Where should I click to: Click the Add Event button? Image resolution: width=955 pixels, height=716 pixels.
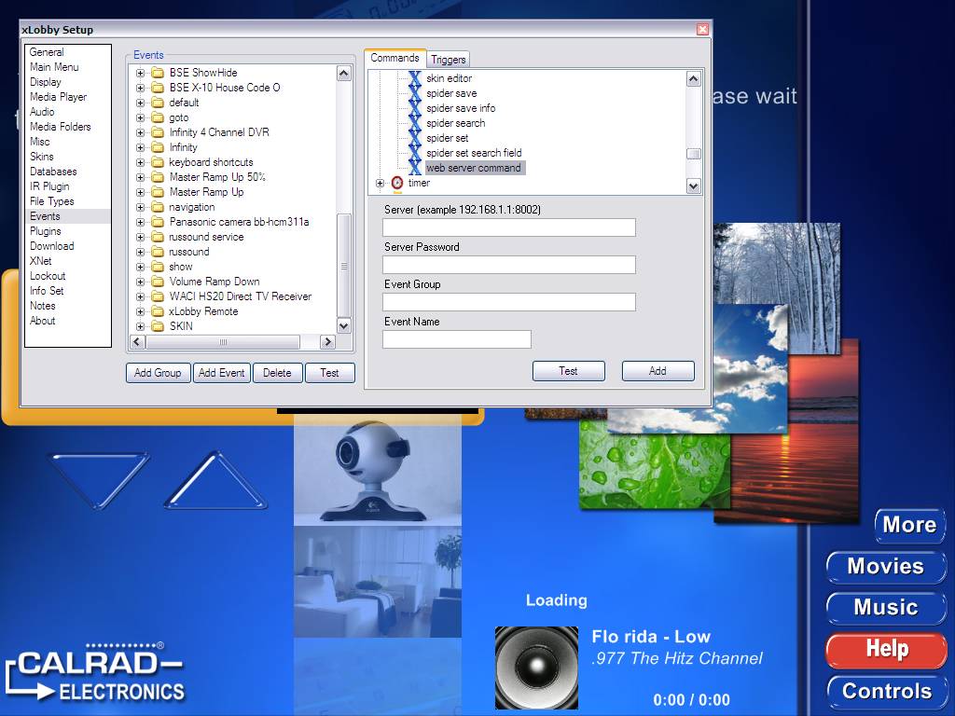222,373
